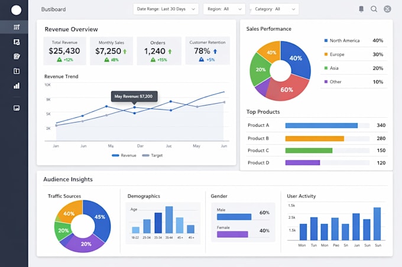The image size is (402, 267).
Task: Open the second sidebar icon below the grid icon
Action: [x=17, y=42]
